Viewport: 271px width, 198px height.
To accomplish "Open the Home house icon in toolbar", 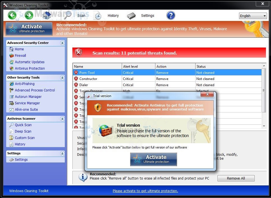I will click(47, 15).
